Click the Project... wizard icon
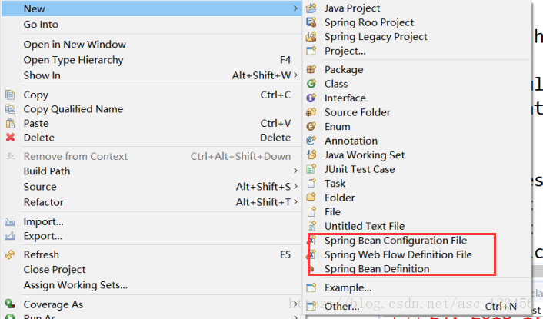The height and width of the screenshot is (319, 543). 311,51
